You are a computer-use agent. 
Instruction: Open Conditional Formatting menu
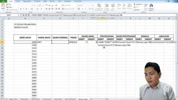tap(99, 7)
